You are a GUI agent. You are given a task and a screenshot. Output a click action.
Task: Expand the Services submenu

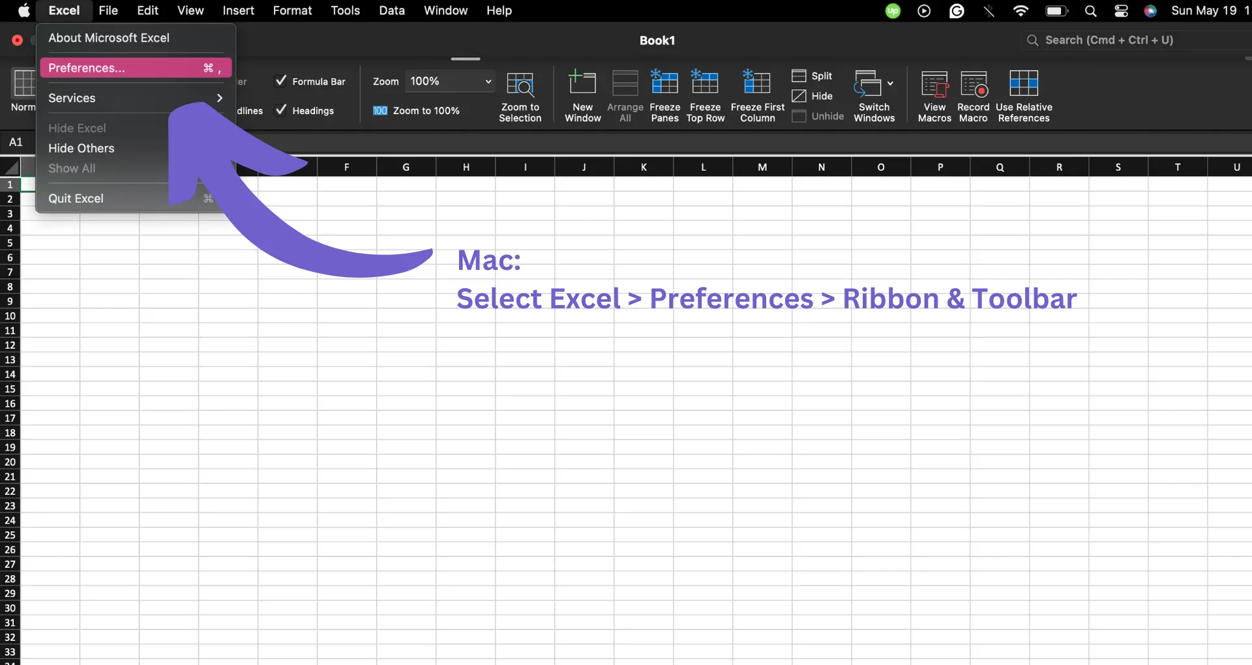point(136,98)
